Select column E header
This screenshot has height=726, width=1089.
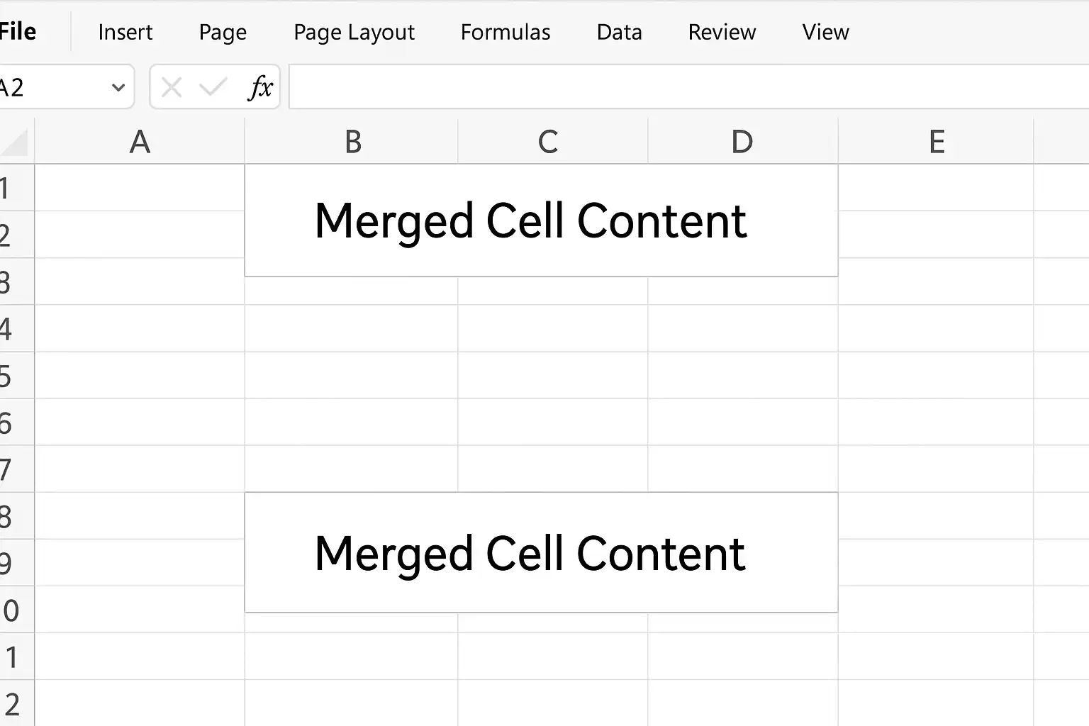point(937,142)
